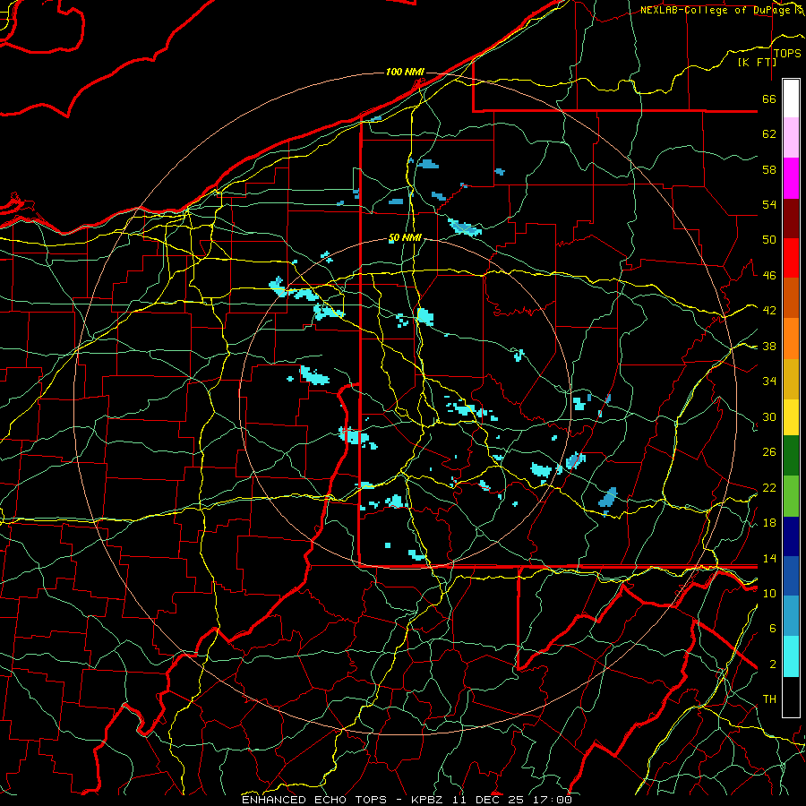
Task: Click the light blue legend swatch
Action: click(791, 616)
